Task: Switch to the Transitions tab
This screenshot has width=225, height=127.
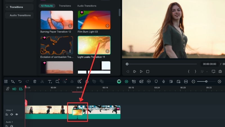Action: coord(65,6)
